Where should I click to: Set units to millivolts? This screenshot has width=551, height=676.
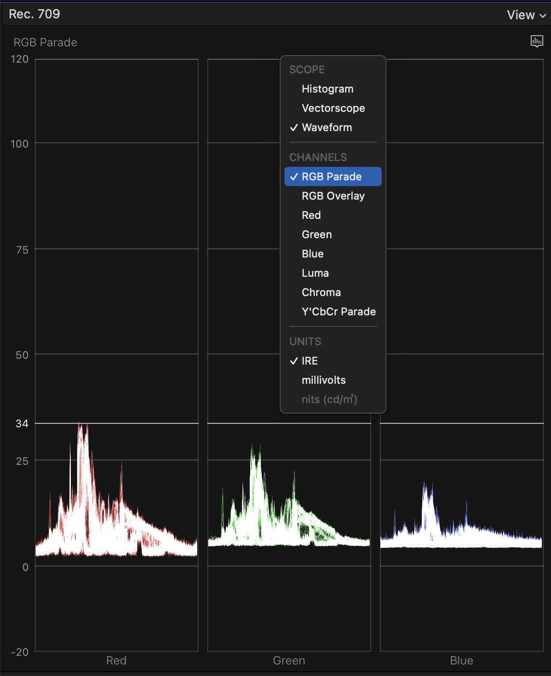[x=333, y=380]
